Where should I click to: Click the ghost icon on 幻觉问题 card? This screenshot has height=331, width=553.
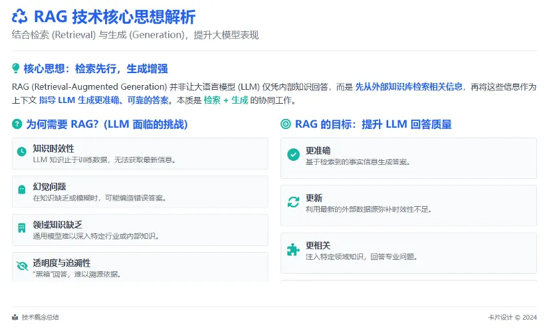click(x=22, y=191)
